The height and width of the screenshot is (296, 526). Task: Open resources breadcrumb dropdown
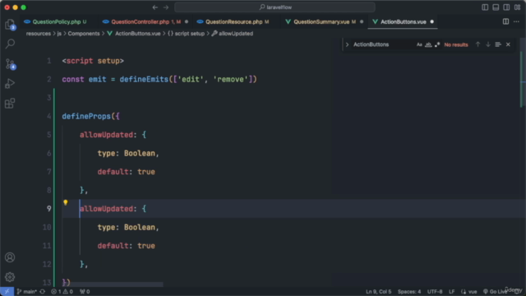pos(39,33)
